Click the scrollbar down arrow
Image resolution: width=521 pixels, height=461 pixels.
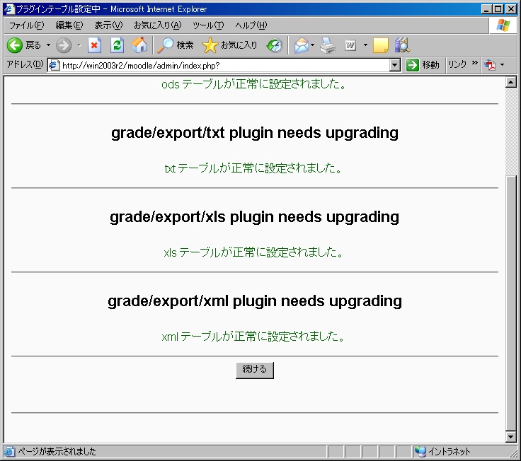[x=510, y=436]
